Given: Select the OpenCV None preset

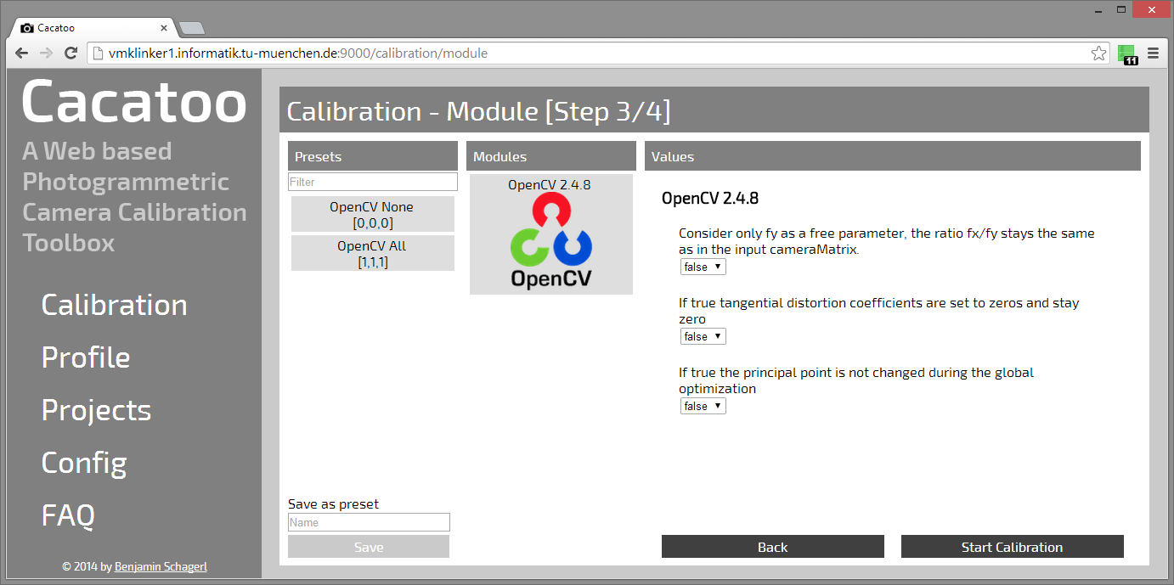Looking at the screenshot, I should click(x=373, y=214).
